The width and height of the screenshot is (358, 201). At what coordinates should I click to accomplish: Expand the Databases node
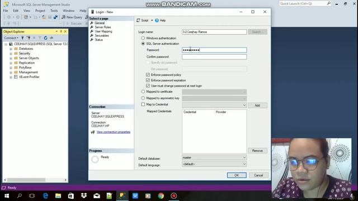11,49
